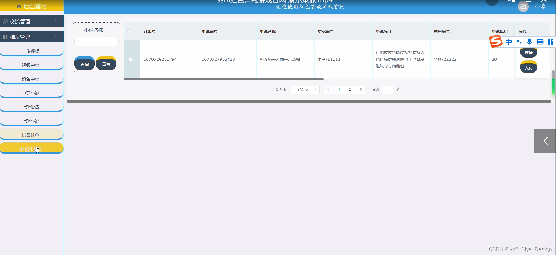This screenshot has height=255, width=556.
Task: Collapse the 模块管理 menu
Action: pyautogui.click(x=32, y=37)
